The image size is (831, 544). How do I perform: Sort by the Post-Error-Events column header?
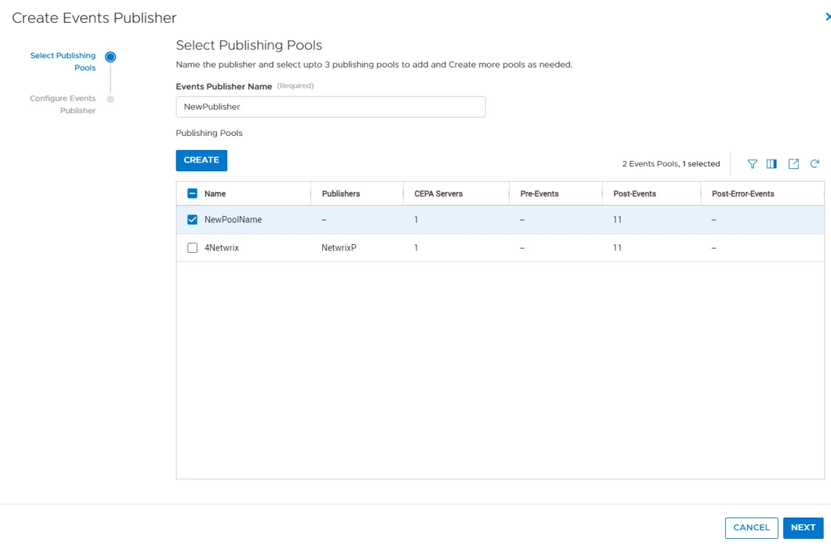[x=743, y=194]
